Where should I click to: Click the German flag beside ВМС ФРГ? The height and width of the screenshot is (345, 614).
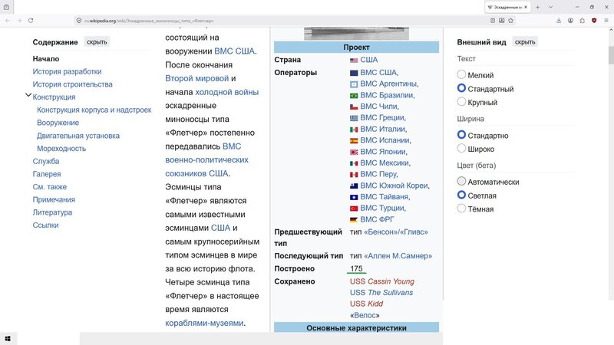(x=354, y=220)
